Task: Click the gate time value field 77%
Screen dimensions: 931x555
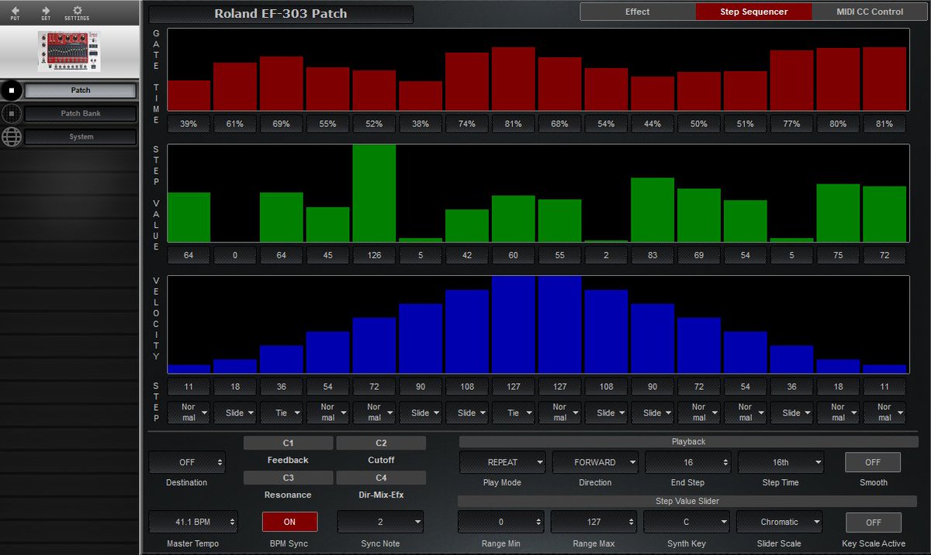Action: click(791, 124)
